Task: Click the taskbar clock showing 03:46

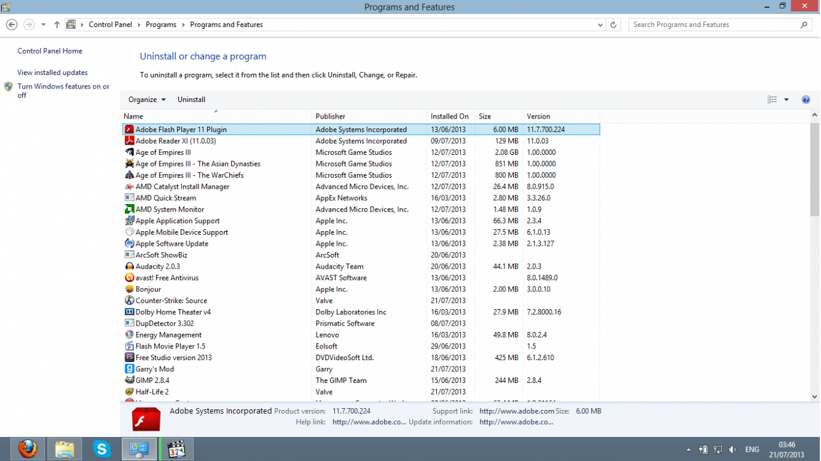Action: (x=787, y=449)
